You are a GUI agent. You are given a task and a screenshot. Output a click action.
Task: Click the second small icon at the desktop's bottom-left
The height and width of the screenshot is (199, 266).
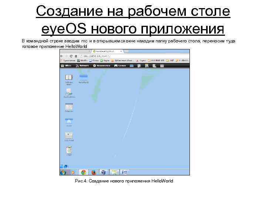point(66,167)
